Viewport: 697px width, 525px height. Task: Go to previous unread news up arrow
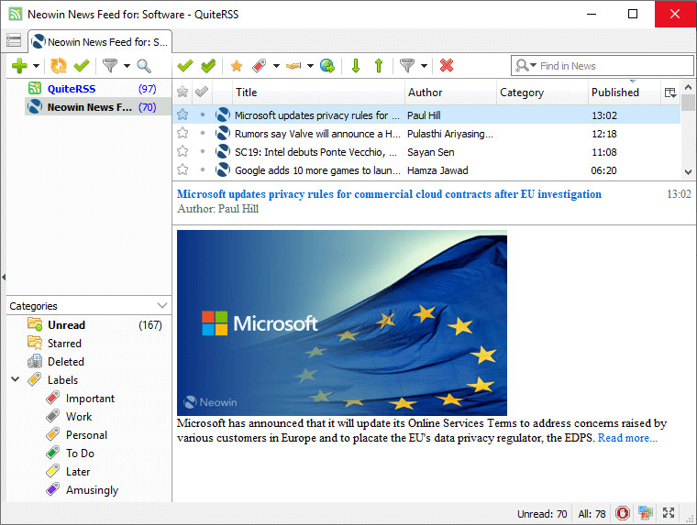point(379,66)
